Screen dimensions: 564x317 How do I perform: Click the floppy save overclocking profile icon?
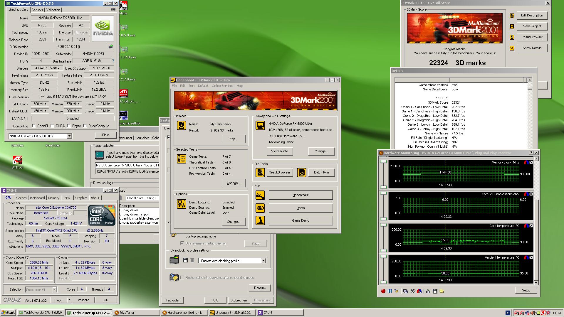pos(185,260)
